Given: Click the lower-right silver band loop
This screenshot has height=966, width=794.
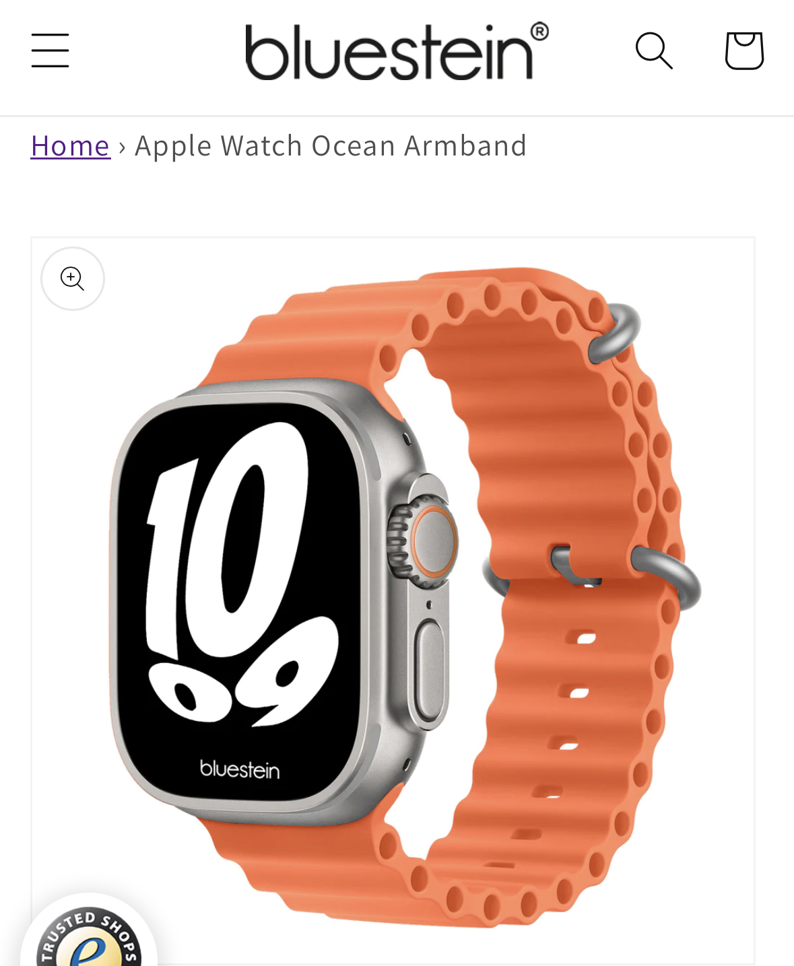Looking at the screenshot, I should tap(668, 578).
